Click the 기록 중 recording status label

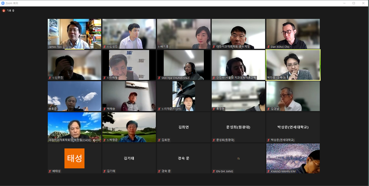10,11
